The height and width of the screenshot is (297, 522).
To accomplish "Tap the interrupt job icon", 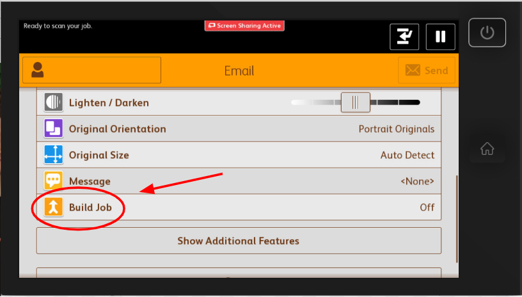I will [405, 36].
